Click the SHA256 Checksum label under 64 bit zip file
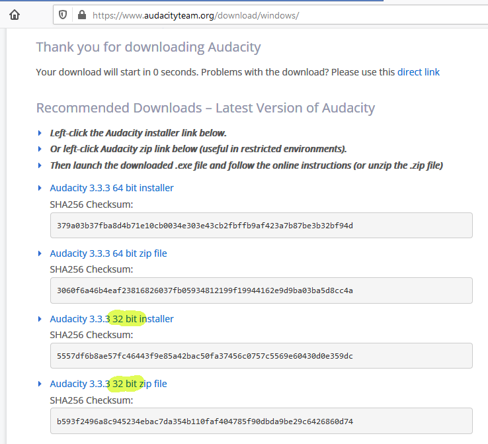Screen dimensions: 488x444 coord(91,269)
